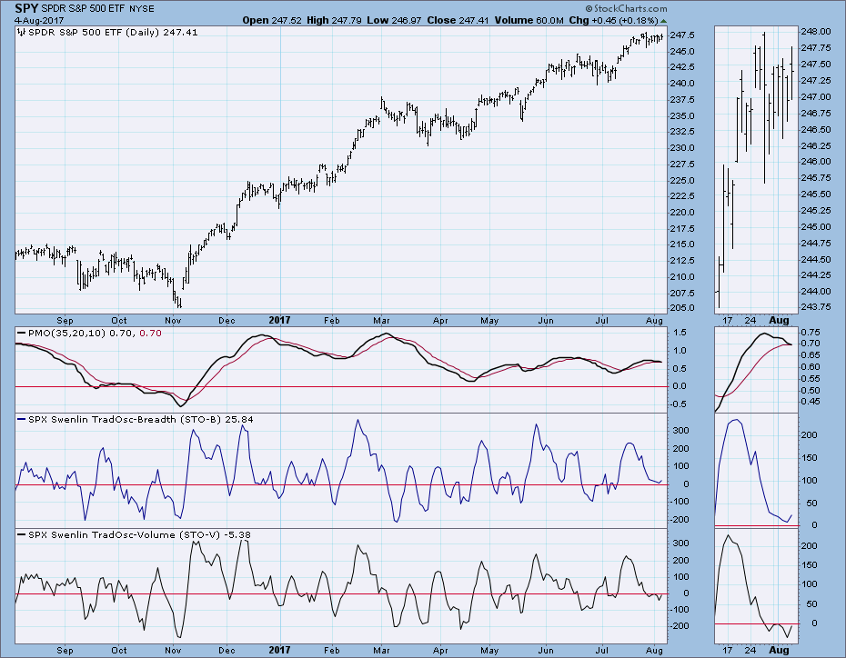Screen dimensions: 846x658
Task: Click the 'Chg +0.45 (+0.18%)' value
Action: [x=613, y=20]
